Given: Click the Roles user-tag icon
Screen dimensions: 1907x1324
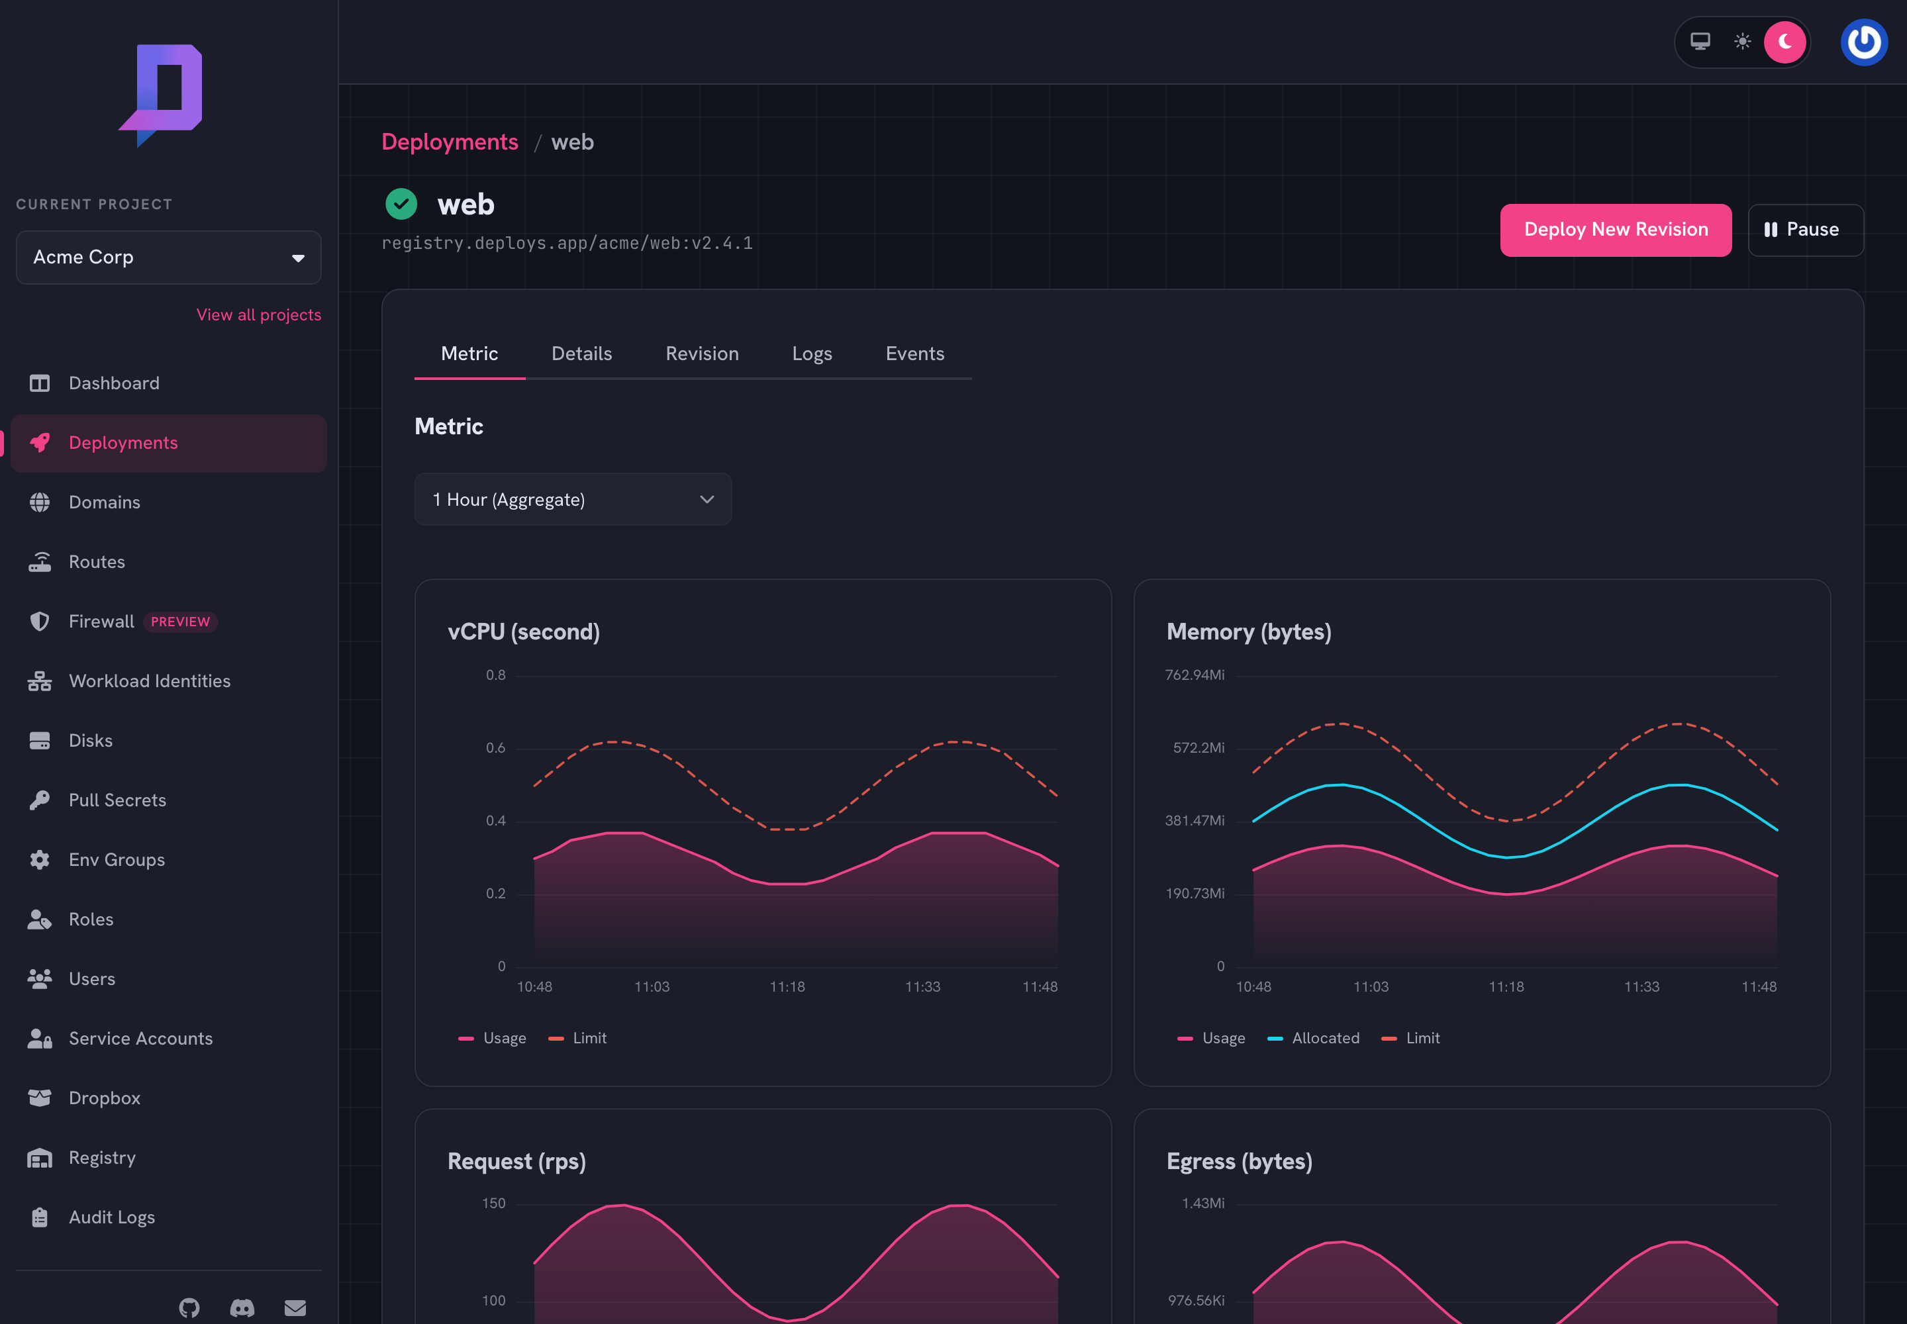Looking at the screenshot, I should (39, 919).
